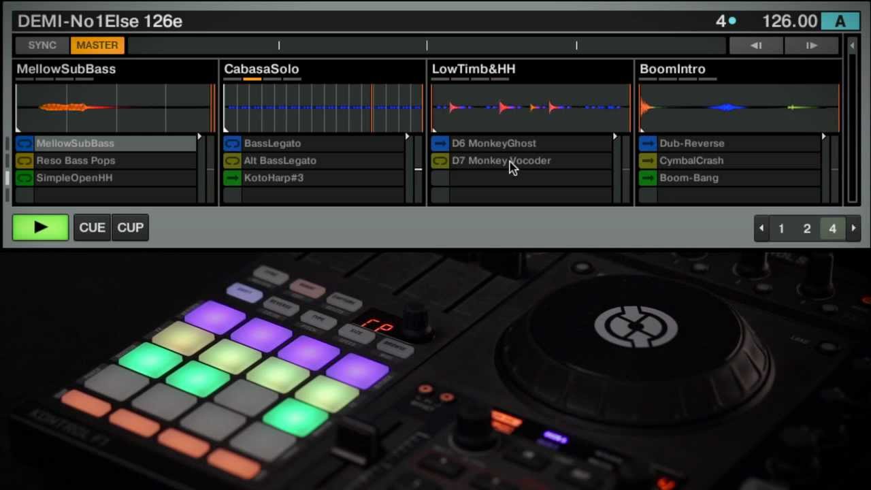Click the LowTimb&HH slot waveform

pos(531,108)
